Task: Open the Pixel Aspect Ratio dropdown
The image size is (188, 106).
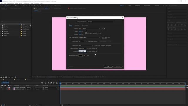Action: [89, 37]
